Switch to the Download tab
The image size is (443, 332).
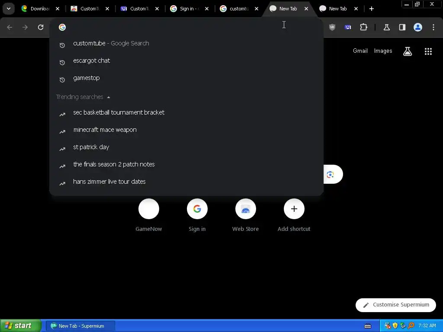(40, 9)
